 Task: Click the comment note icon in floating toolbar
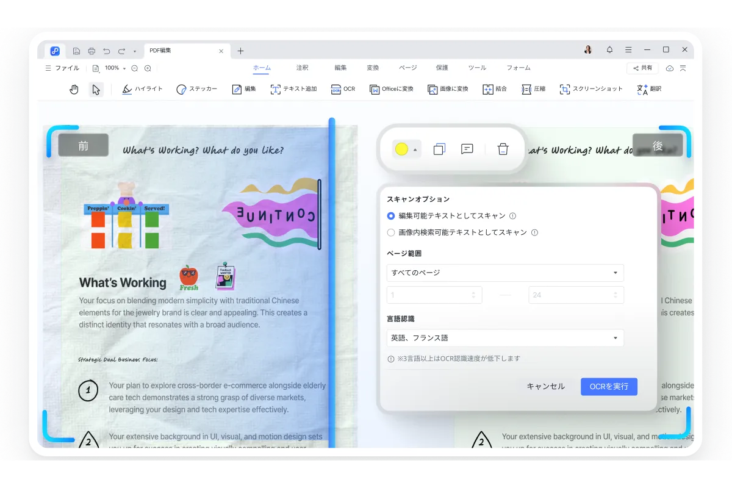(467, 149)
